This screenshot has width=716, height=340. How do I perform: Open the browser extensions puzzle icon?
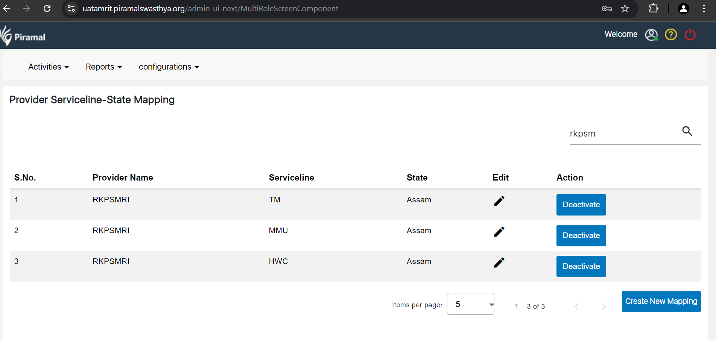coord(654,9)
